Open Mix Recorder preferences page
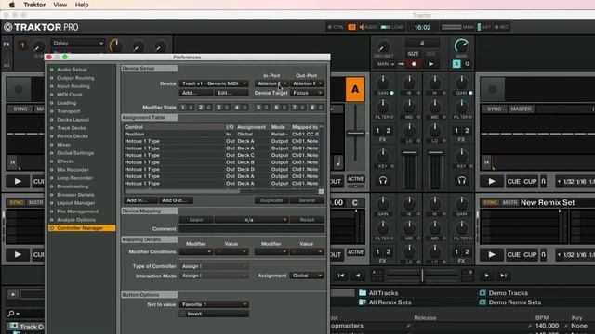 pyautogui.click(x=73, y=170)
